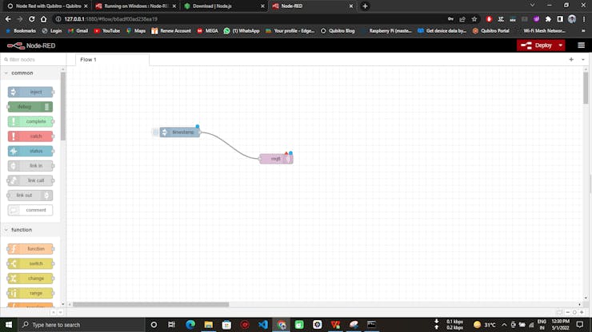592x332 pixels.
Task: Select the function node in palette
Action: tap(30, 249)
